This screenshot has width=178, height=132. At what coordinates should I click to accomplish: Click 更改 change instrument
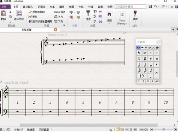tap(33, 17)
